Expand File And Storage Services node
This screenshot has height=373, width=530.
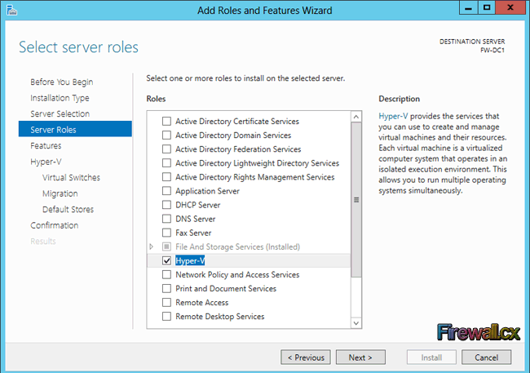[152, 246]
